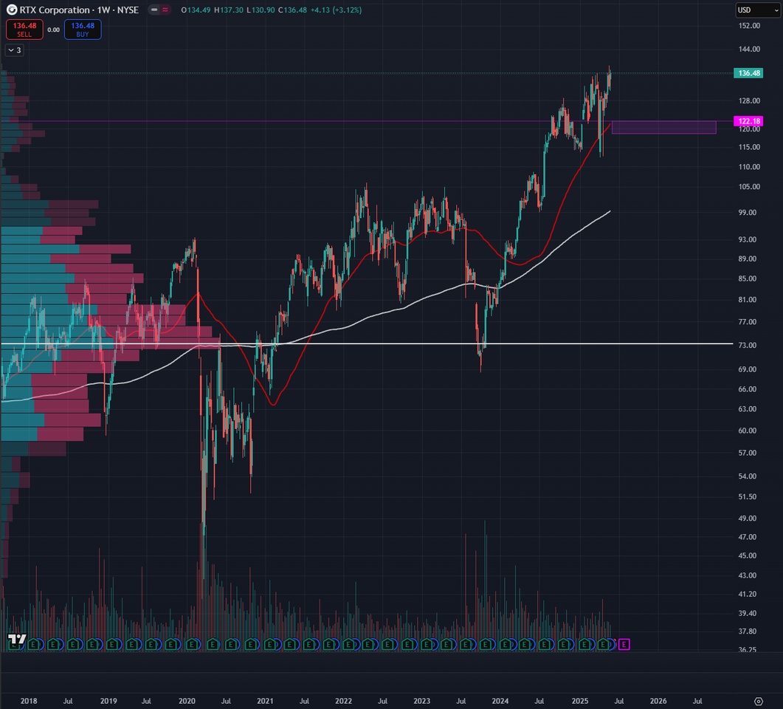The image size is (783, 709).
Task: Click the 2019 time axis label
Action: pyautogui.click(x=108, y=701)
